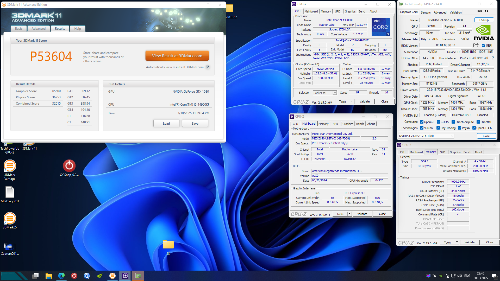Expand Tools dropdown arrow in CPU-Z Mainboard window
The image size is (500, 281).
point(349,214)
